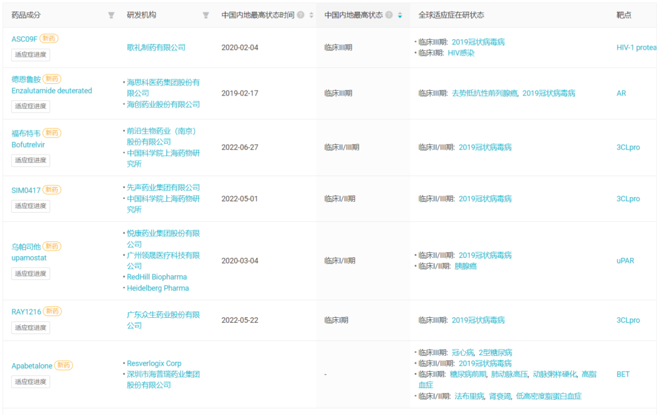Click the 新药 badge beside Apabetalone
Viewport: 660px width, 415px height.
64,365
